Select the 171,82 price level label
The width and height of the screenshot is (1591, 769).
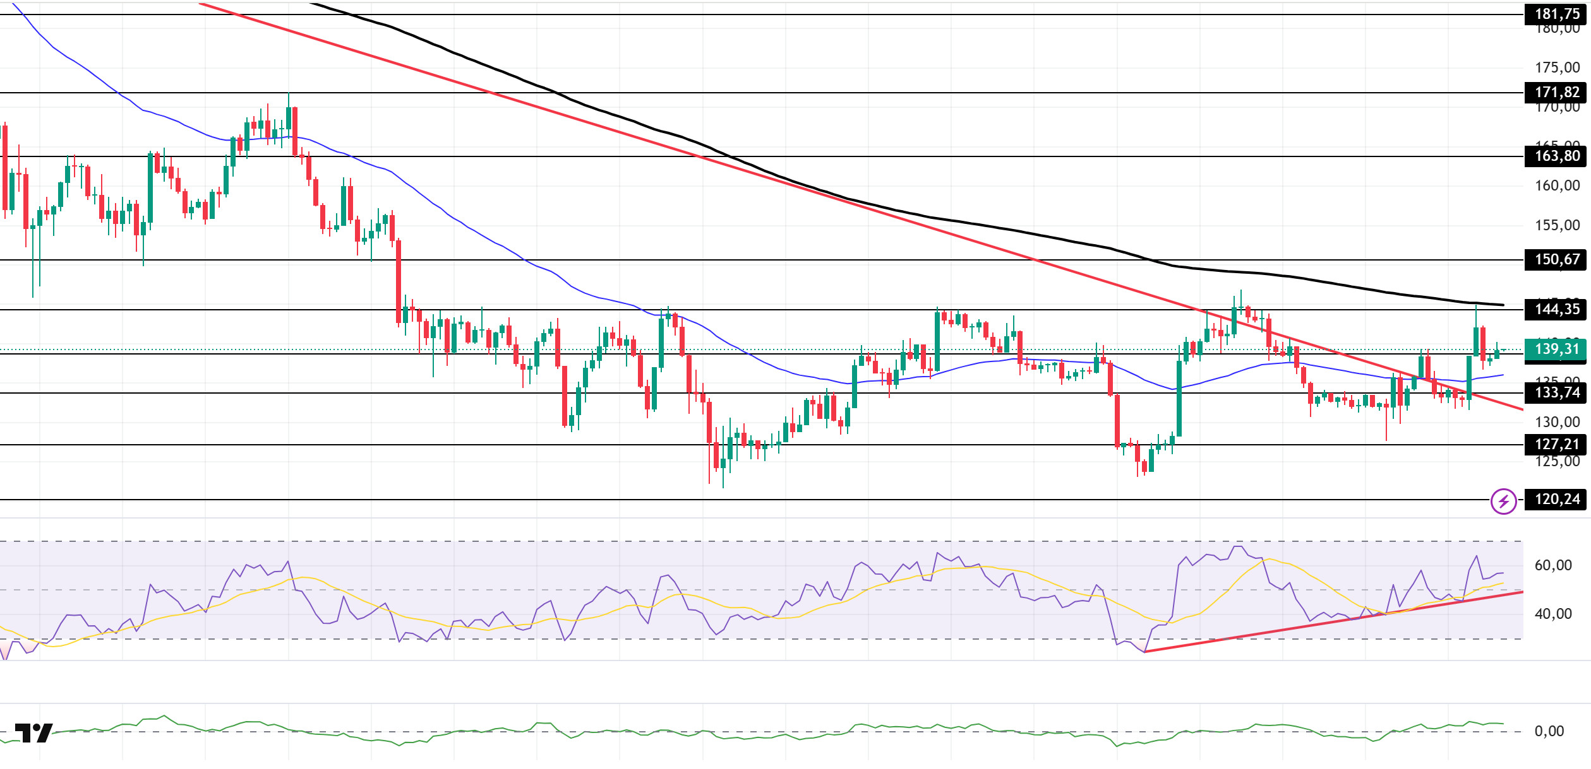pyautogui.click(x=1556, y=92)
